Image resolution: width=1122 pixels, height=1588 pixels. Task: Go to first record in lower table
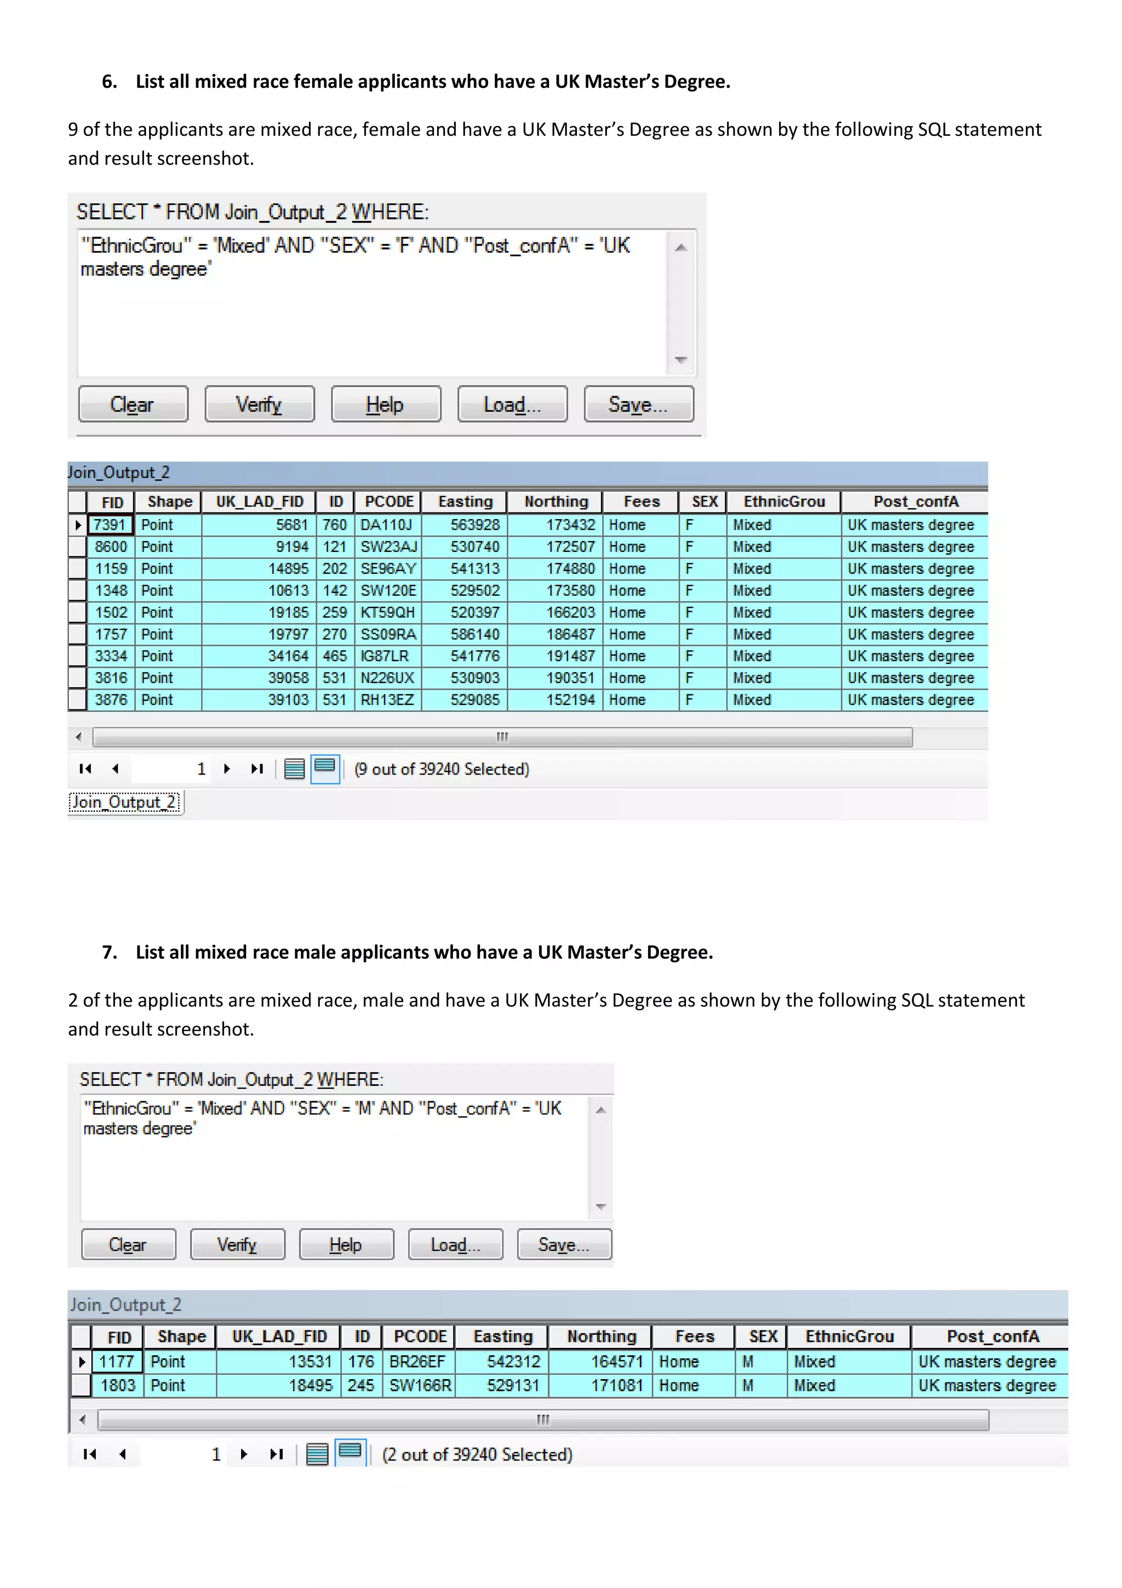tap(90, 1454)
